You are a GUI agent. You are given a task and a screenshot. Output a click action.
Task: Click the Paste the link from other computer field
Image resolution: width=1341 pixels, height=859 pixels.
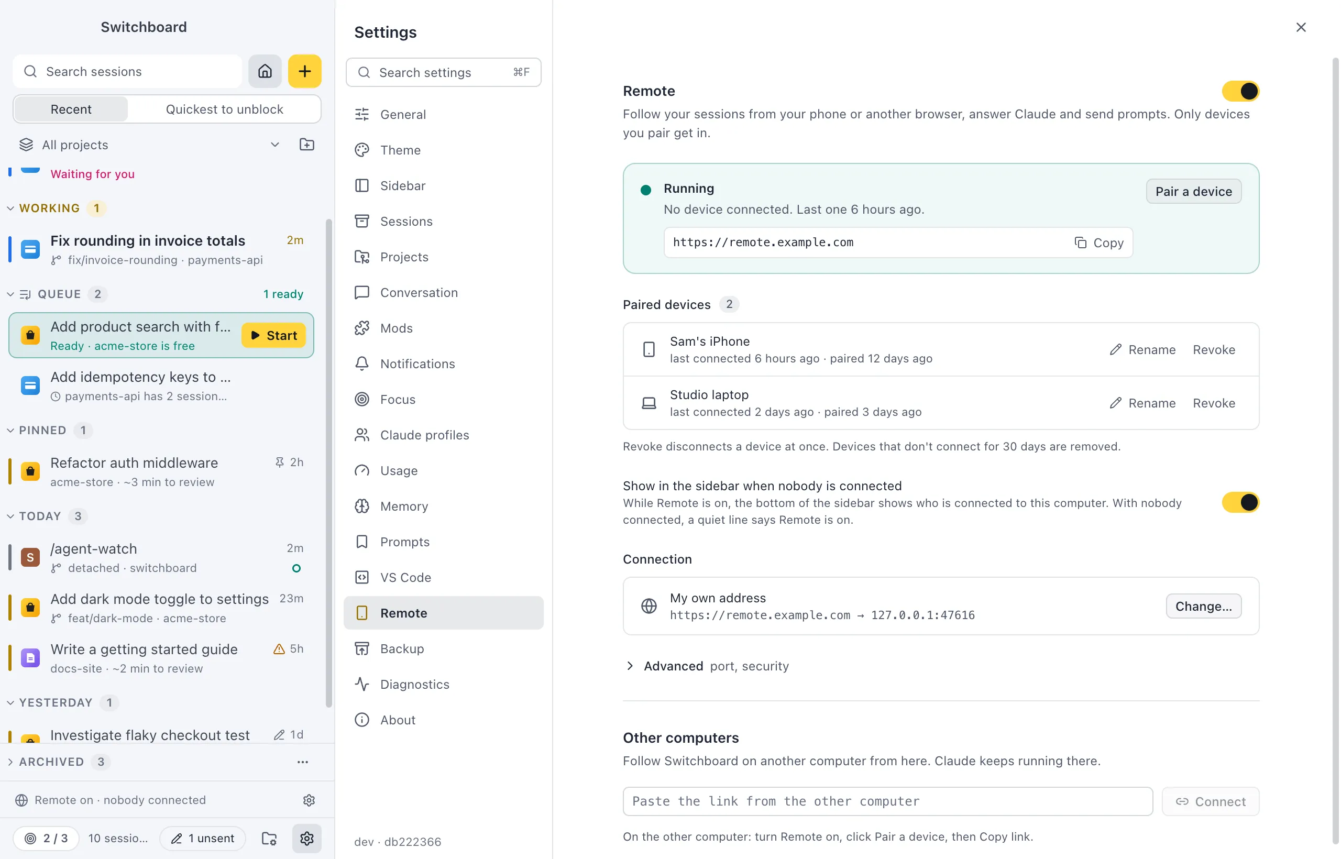[887, 801]
